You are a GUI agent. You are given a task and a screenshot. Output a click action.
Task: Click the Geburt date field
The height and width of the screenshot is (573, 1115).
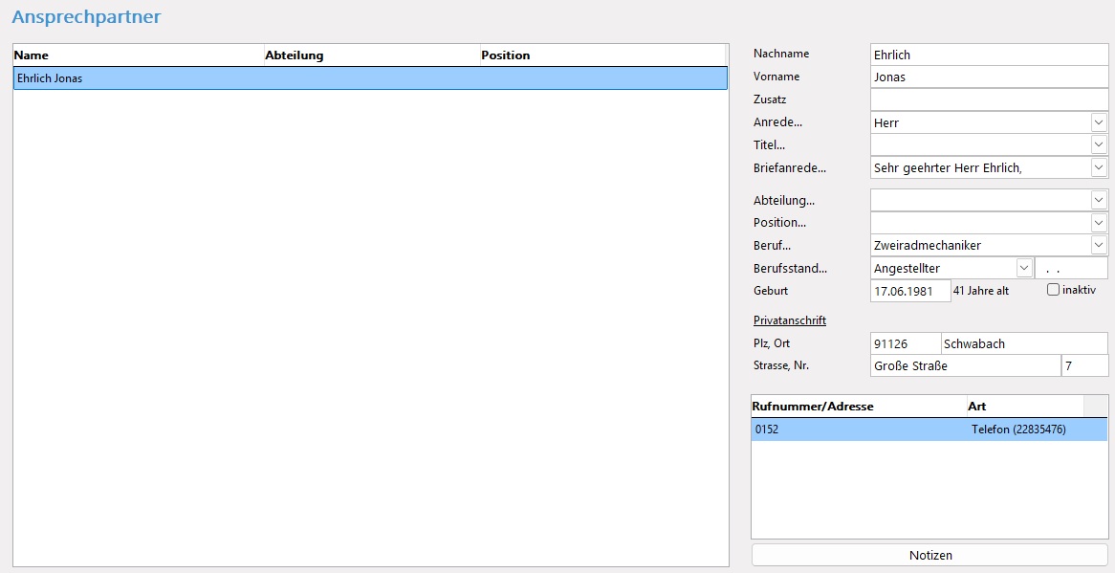909,291
